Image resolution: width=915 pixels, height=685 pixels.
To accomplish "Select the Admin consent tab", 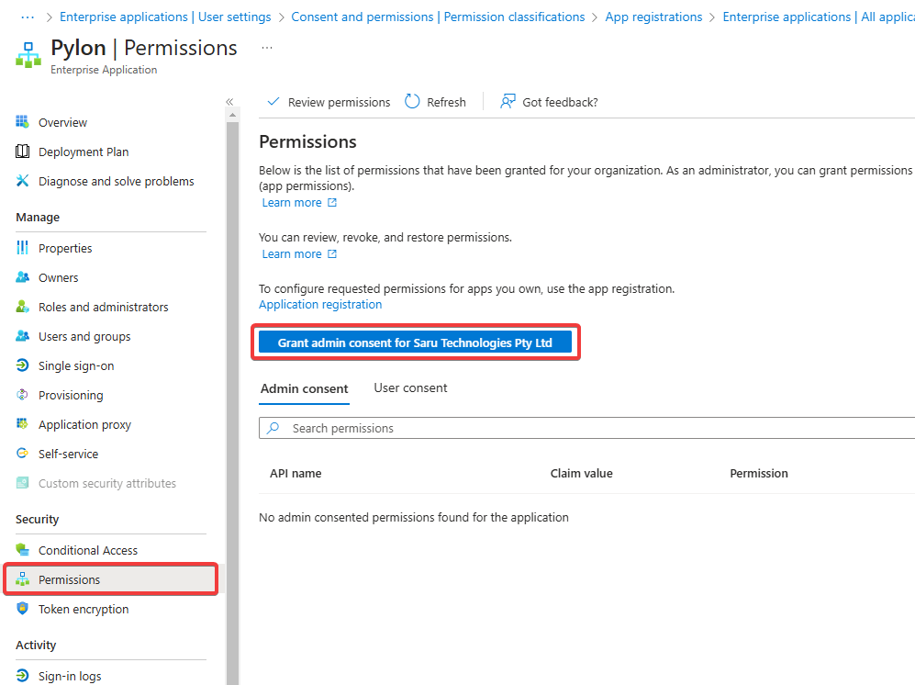I will click(x=304, y=387).
